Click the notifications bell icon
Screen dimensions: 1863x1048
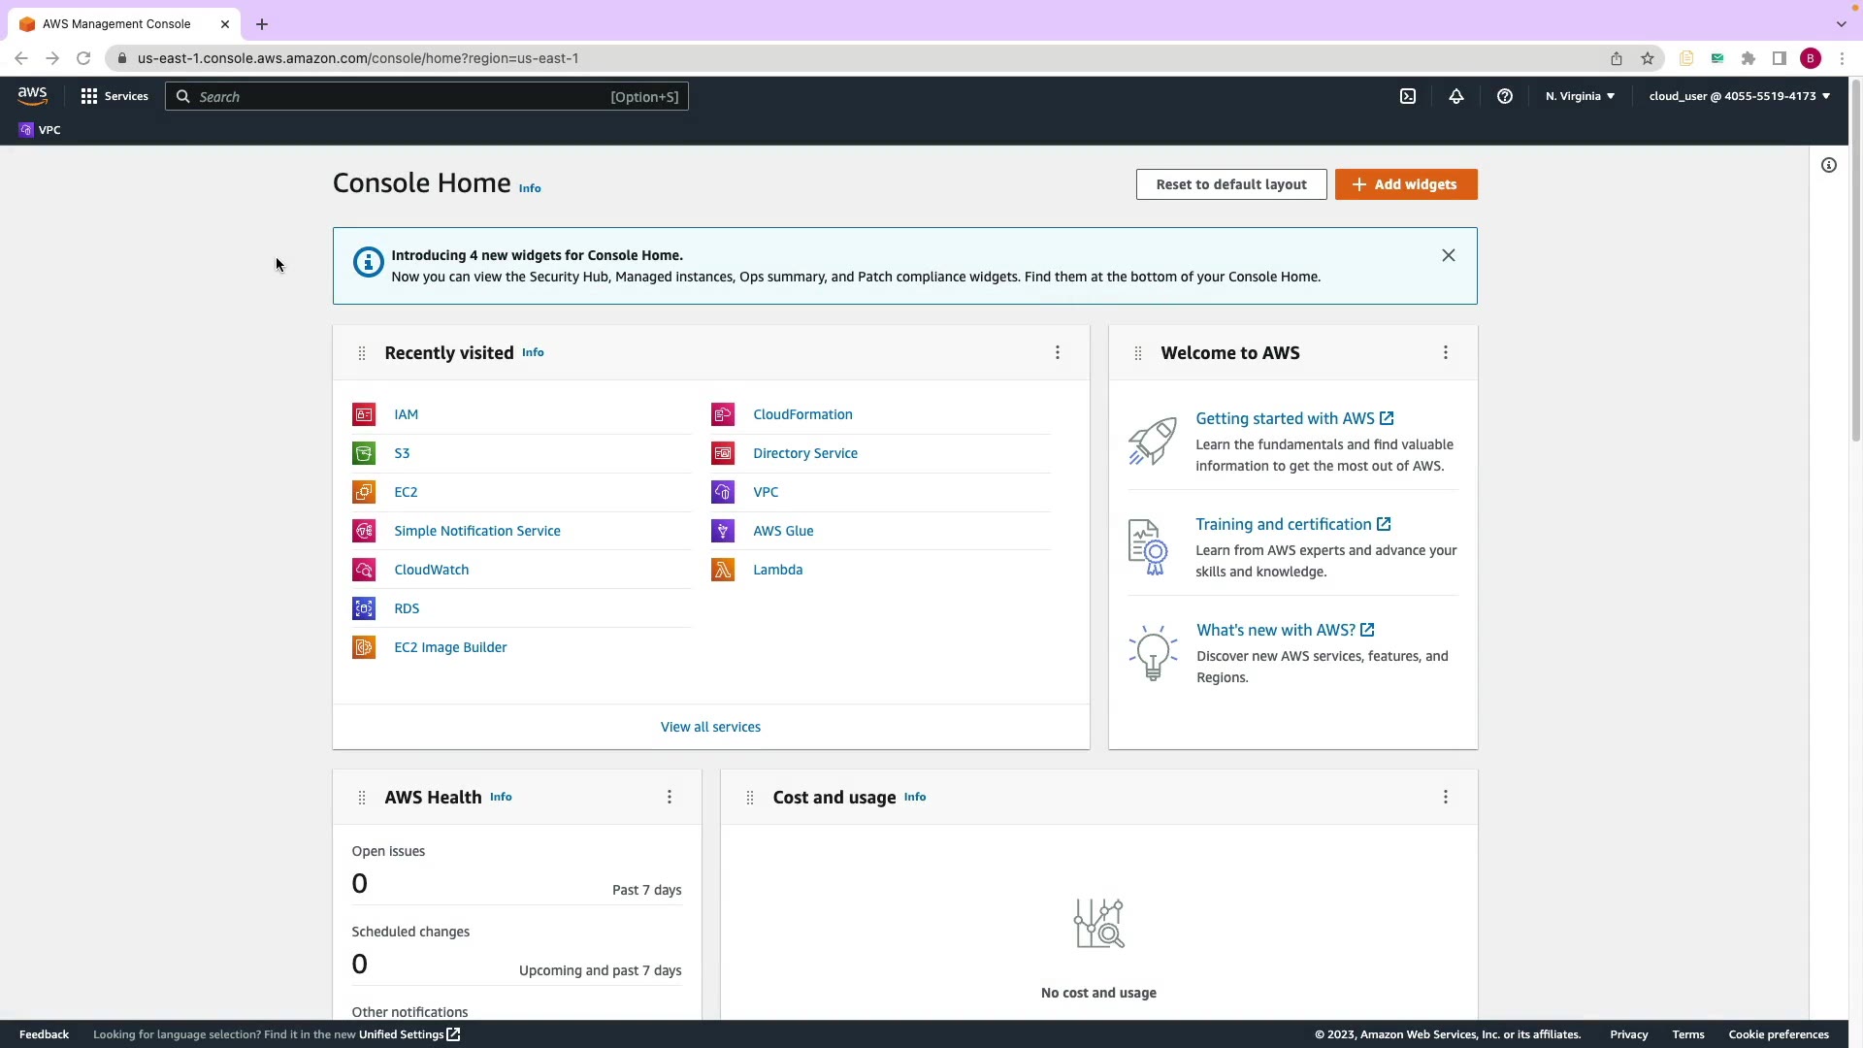[1456, 96]
